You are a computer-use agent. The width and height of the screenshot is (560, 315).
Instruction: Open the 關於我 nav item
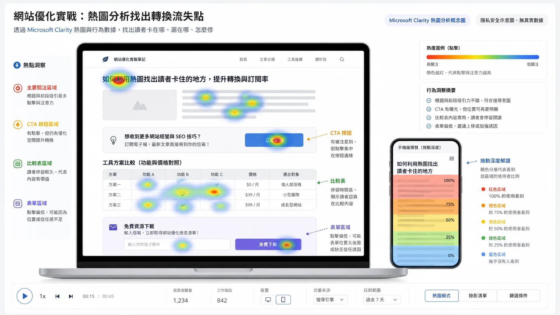321,60
